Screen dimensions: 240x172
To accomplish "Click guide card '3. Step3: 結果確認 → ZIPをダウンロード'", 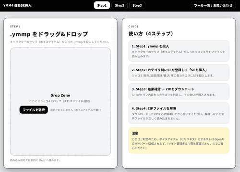I will [179, 92].
